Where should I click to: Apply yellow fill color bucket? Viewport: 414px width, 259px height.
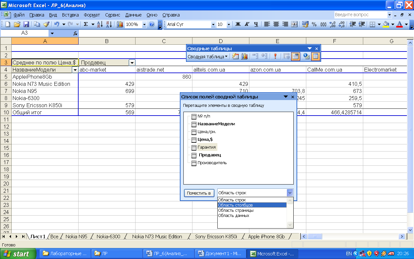pos(386,24)
